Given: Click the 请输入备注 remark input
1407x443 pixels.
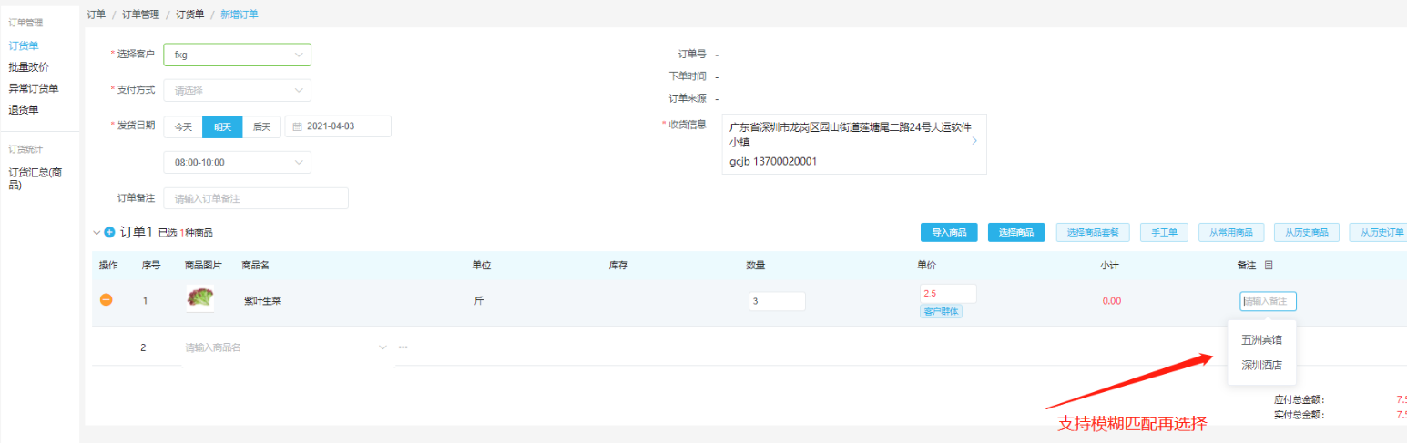Looking at the screenshot, I should click(1268, 301).
